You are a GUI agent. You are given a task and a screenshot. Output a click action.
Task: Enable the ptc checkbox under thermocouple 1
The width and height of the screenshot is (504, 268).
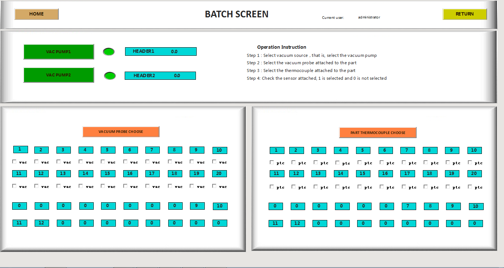point(272,162)
